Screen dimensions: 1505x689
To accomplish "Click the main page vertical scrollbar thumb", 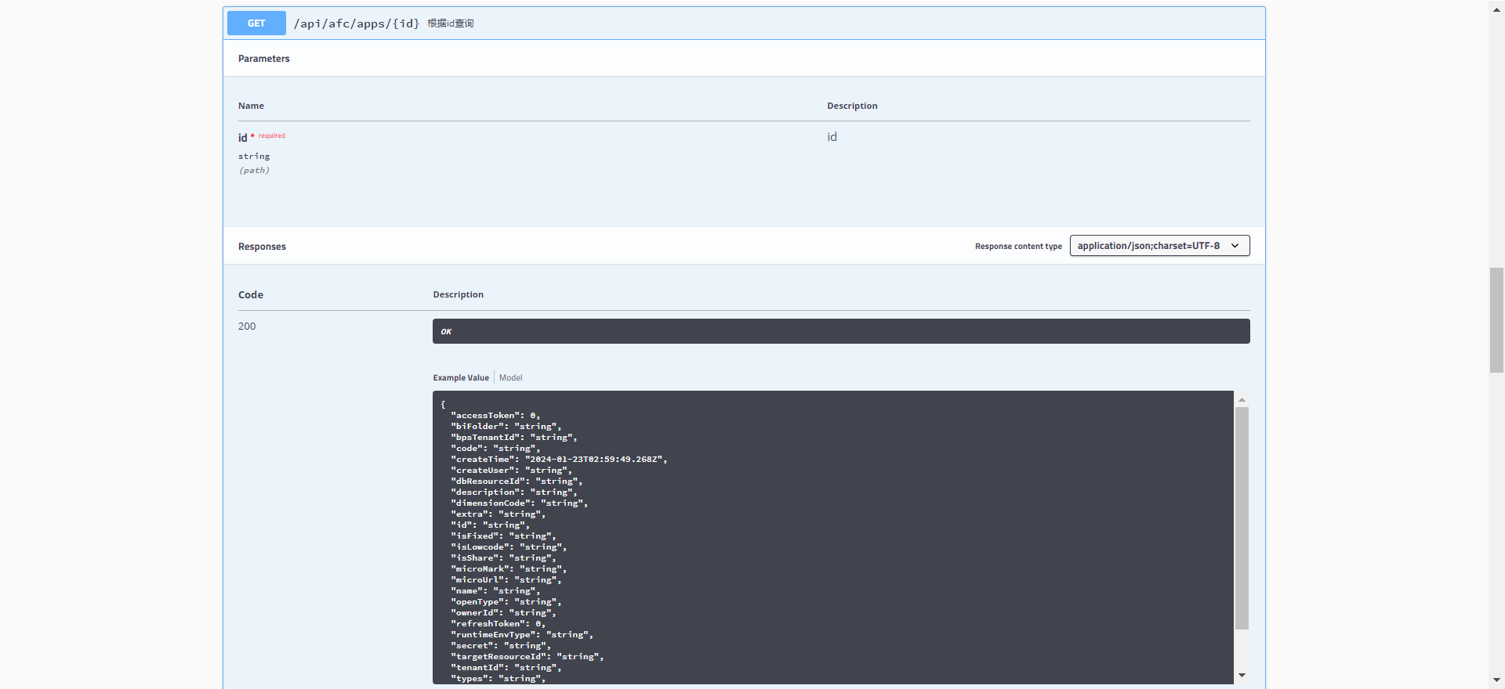I will coord(1497,319).
